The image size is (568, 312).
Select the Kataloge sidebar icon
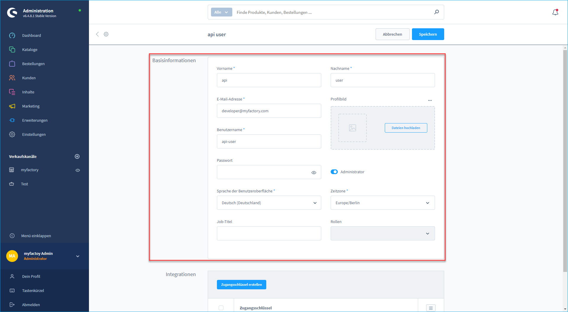12,49
